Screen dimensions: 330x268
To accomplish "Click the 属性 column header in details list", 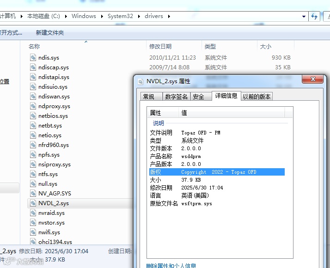I will pos(163,113).
